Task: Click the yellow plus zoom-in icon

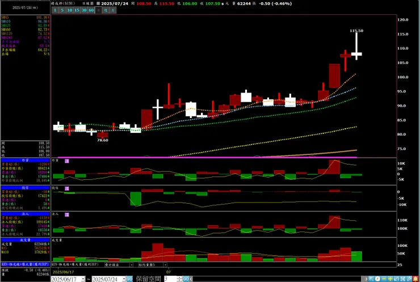Action: (390, 279)
